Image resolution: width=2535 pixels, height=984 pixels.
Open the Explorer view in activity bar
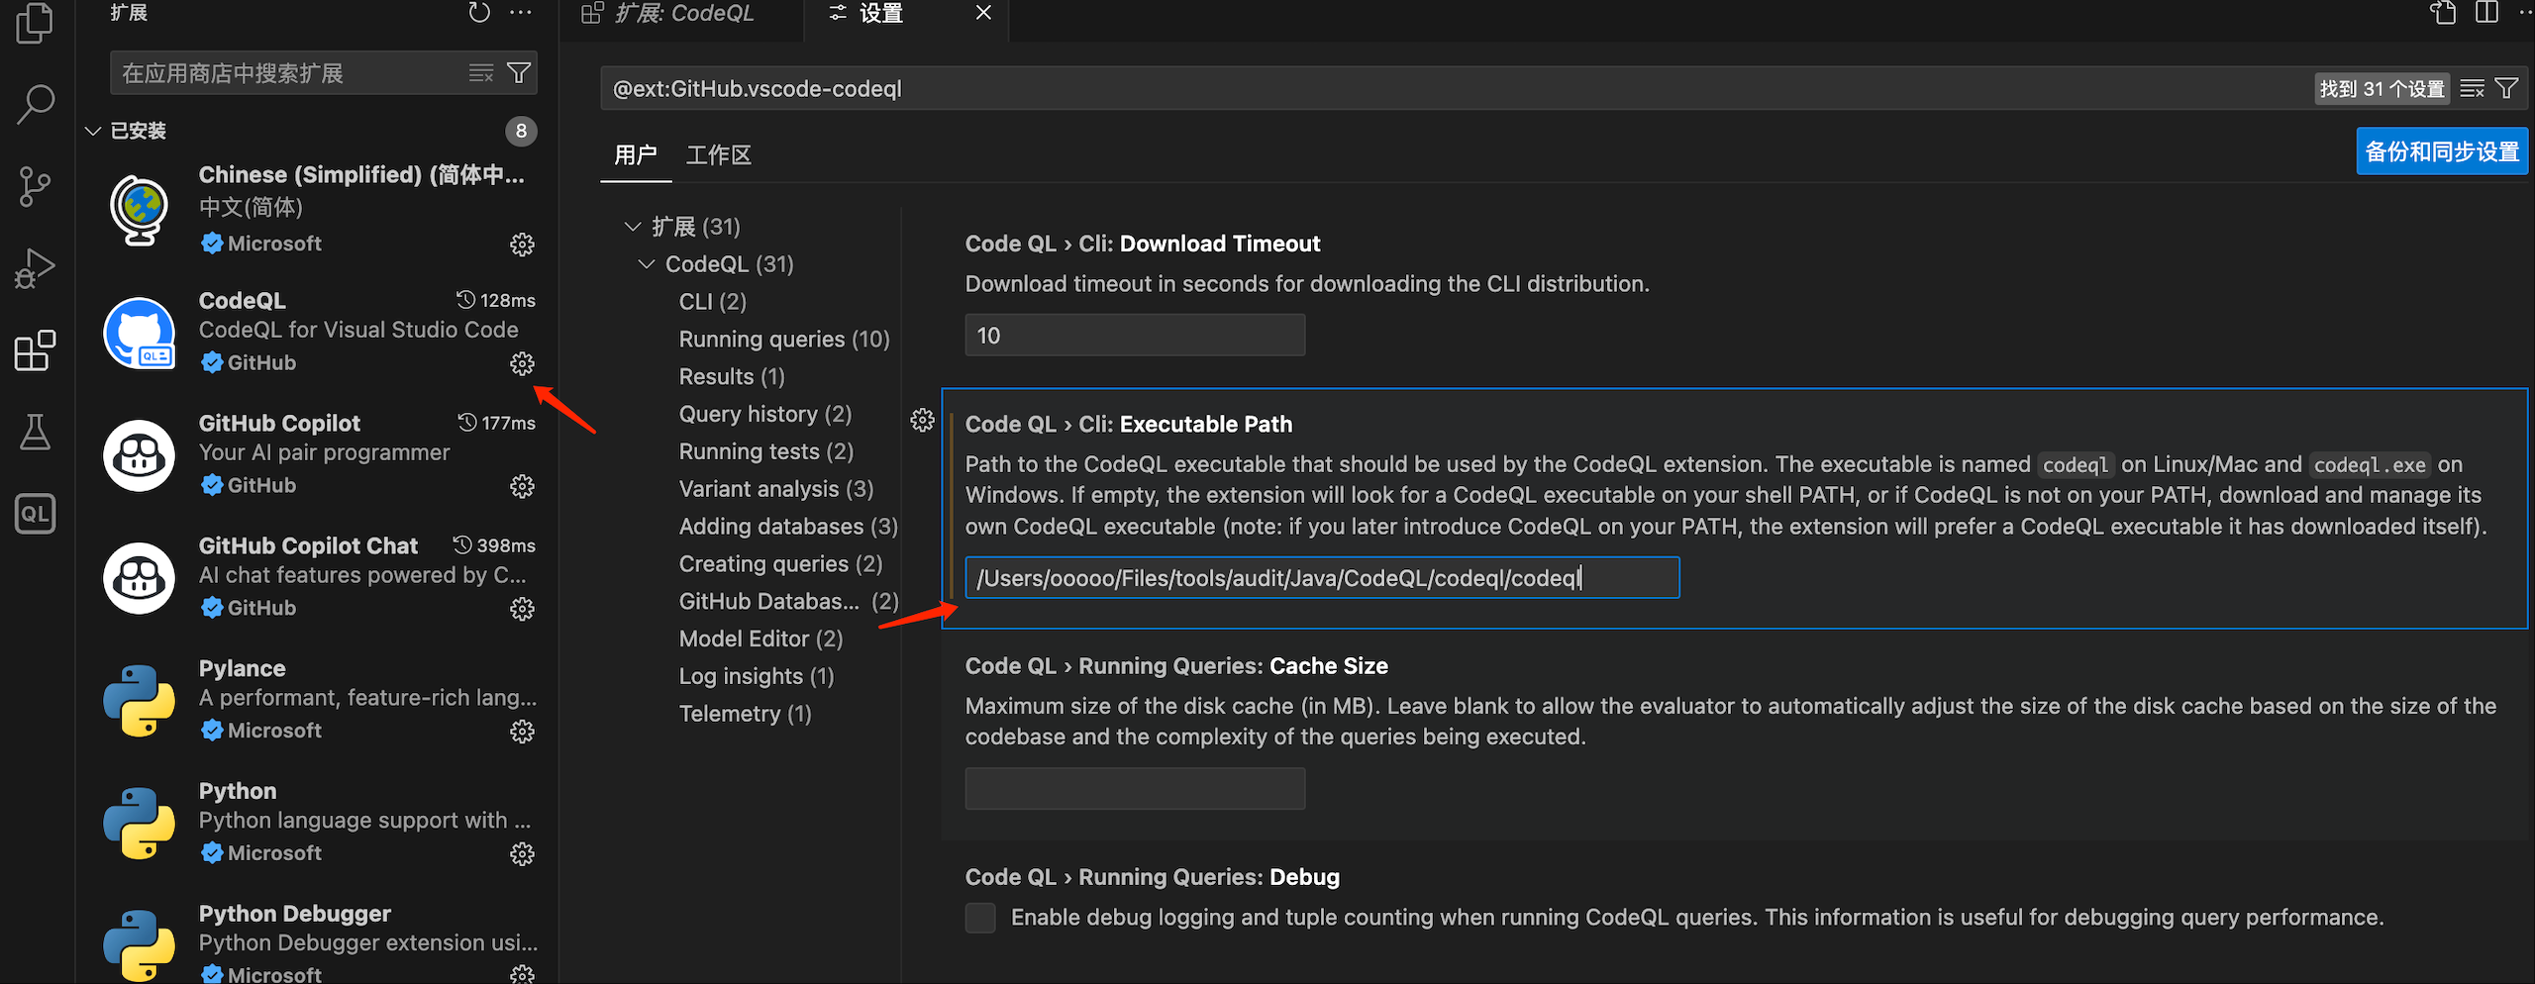tap(36, 24)
